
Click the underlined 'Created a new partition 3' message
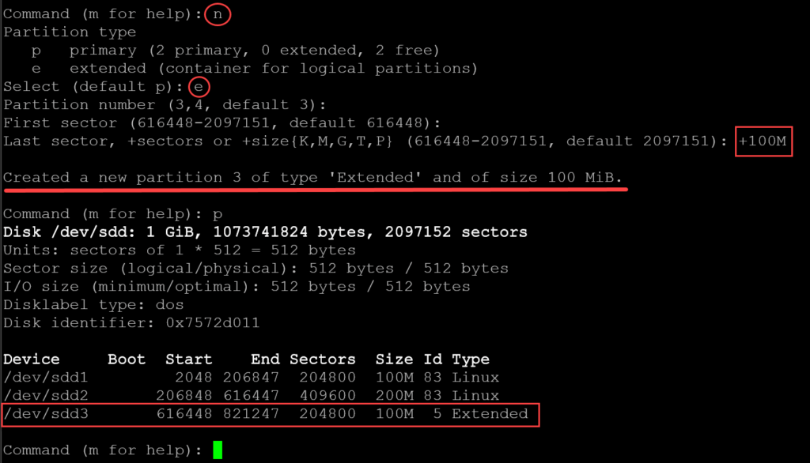[x=312, y=176]
